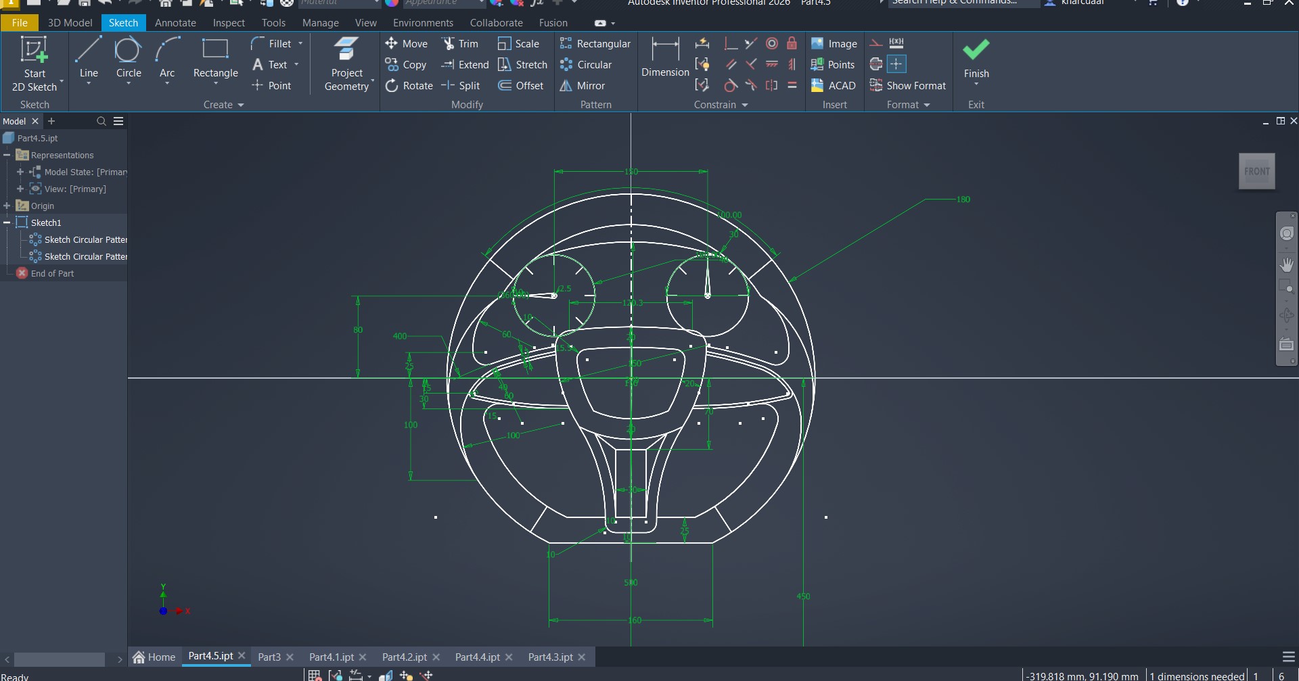Viewport: 1299px width, 681px height.
Task: Pick the Dimension tool
Action: [x=664, y=58]
